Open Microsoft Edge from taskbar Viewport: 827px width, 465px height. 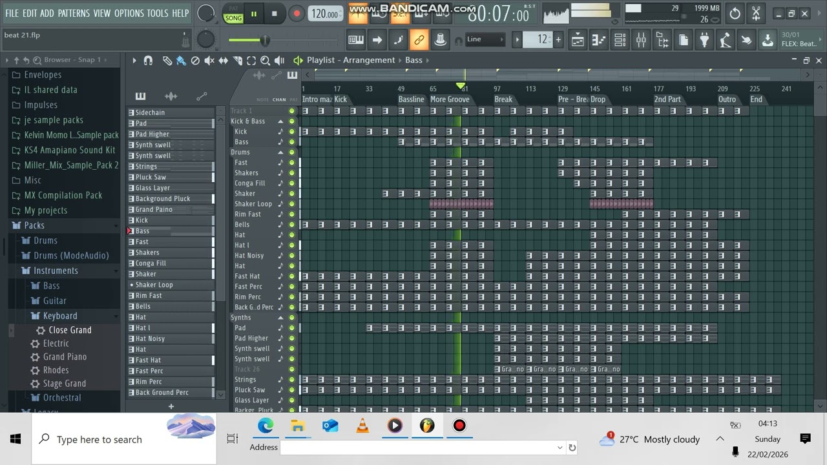click(266, 426)
